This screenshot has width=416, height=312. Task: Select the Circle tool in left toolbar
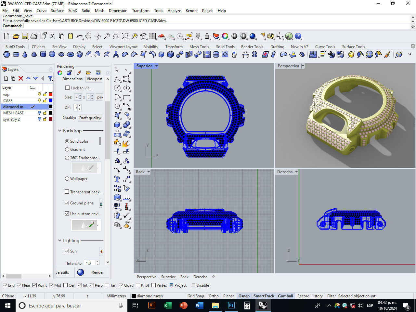tap(117, 88)
